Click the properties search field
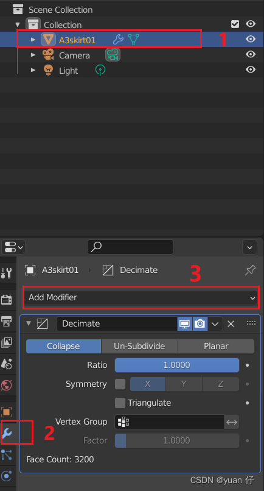 click(130, 247)
